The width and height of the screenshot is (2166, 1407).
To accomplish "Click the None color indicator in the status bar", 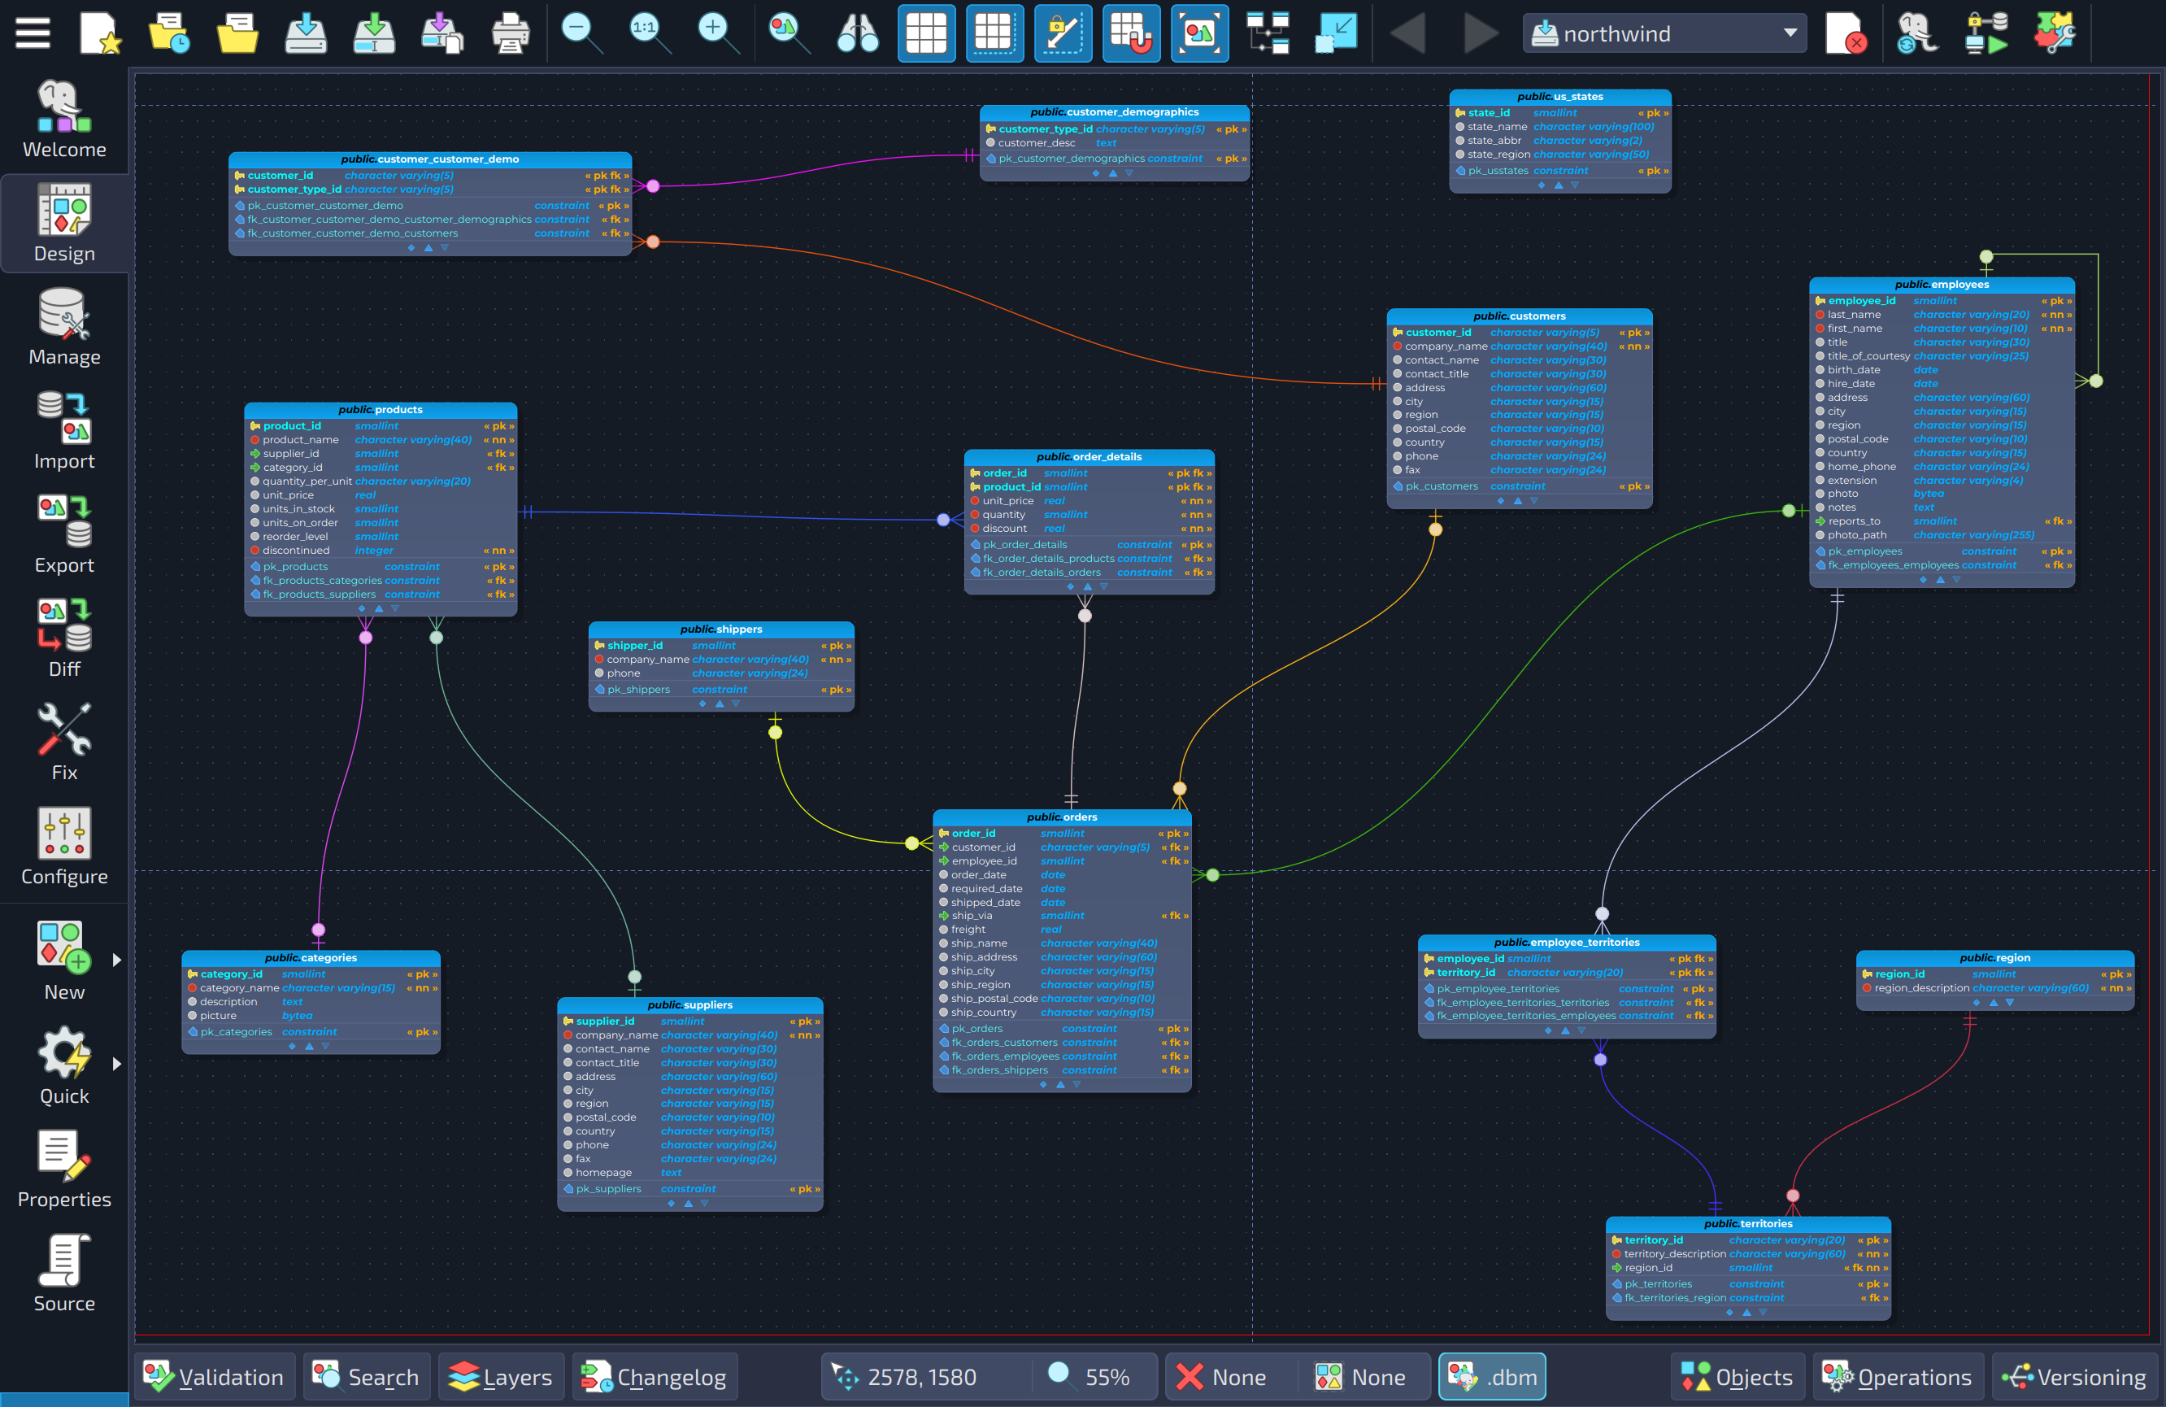I will (x=1229, y=1377).
